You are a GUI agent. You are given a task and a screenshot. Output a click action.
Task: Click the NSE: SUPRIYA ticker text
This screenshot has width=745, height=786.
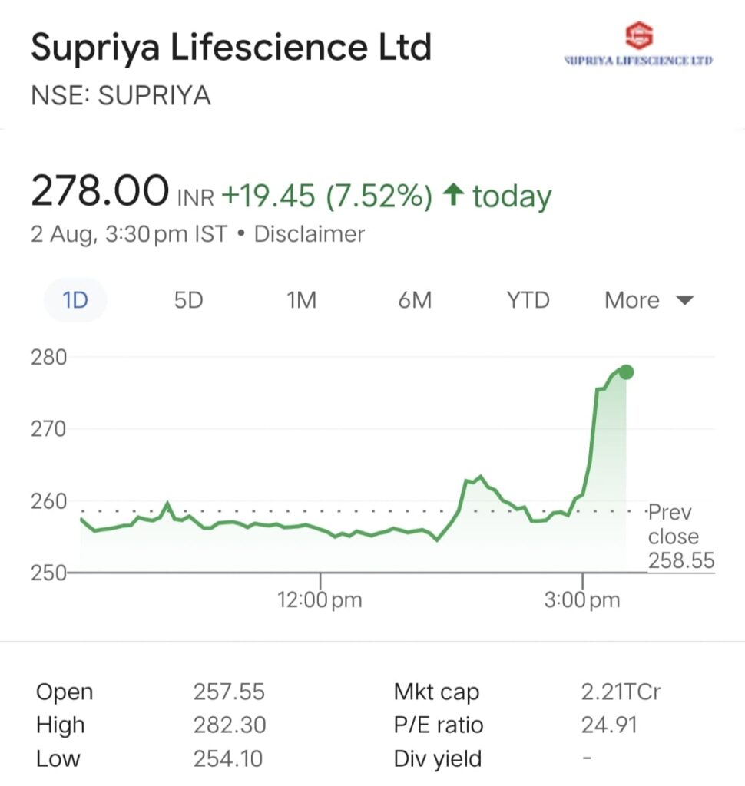tap(121, 95)
